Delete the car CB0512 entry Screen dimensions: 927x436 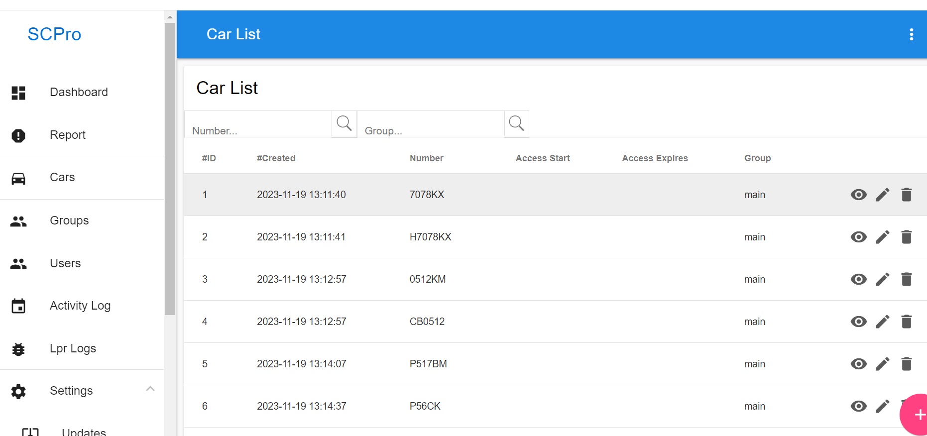(x=907, y=322)
